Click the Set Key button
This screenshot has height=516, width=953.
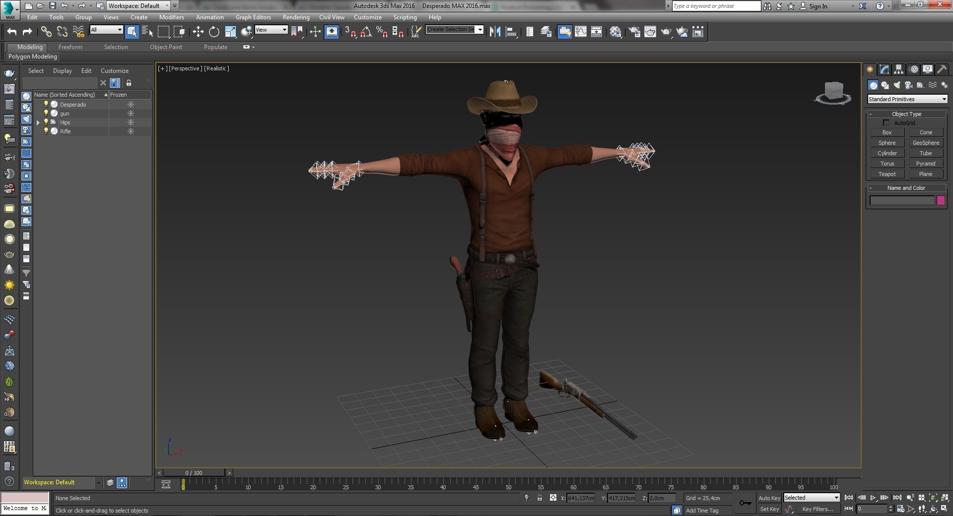(x=769, y=509)
